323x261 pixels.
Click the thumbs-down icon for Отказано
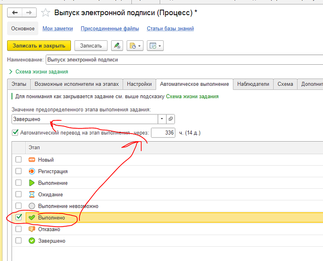[x=31, y=229]
